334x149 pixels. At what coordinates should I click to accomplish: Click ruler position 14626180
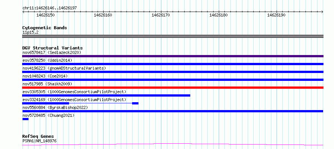(x=218, y=15)
